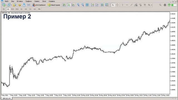Switch to M1 timeframe

[x=4, y=9]
